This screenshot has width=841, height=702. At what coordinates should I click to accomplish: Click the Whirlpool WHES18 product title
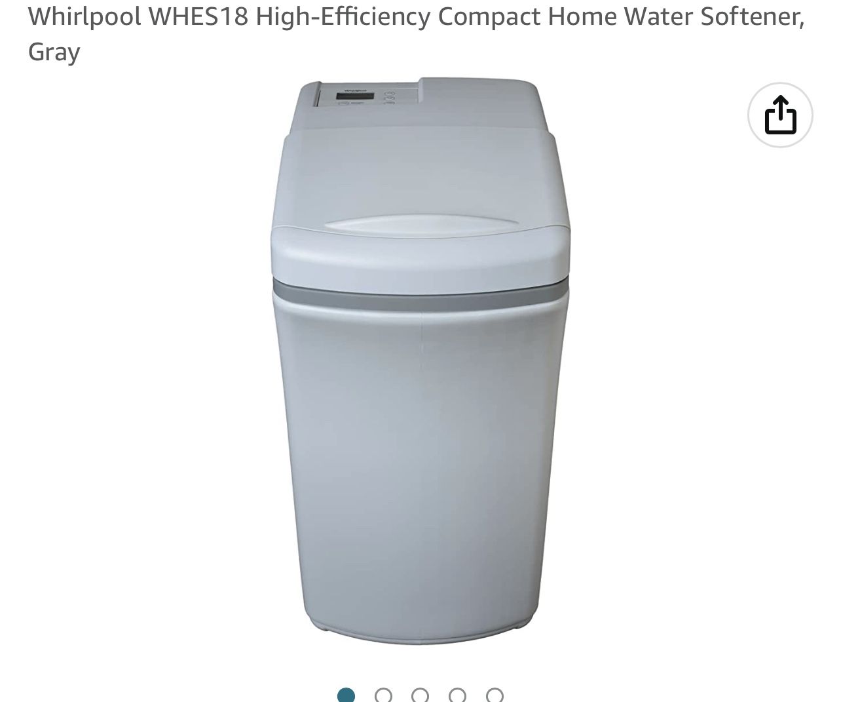pos(416,33)
